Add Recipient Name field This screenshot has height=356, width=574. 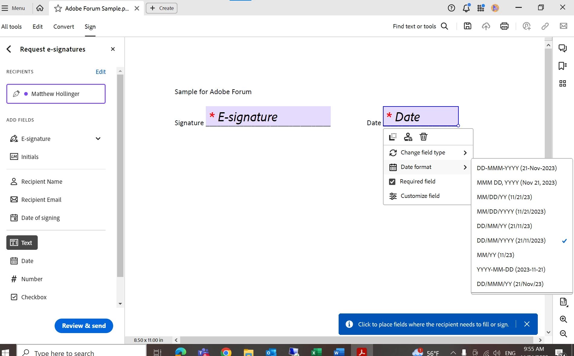tap(36, 182)
